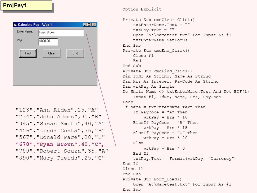The width and height of the screenshot is (257, 193).
Task: Select the data row for Susan Smith
Action: tap(60, 124)
